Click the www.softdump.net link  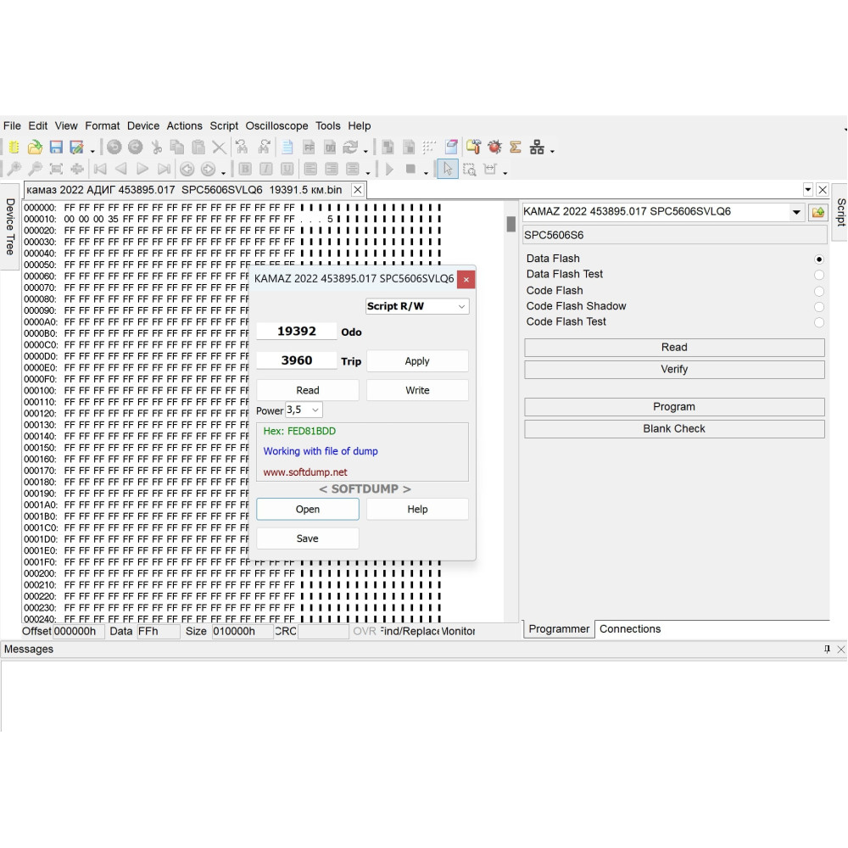coord(305,472)
